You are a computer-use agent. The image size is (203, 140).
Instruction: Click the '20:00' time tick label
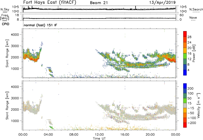pos(150,135)
